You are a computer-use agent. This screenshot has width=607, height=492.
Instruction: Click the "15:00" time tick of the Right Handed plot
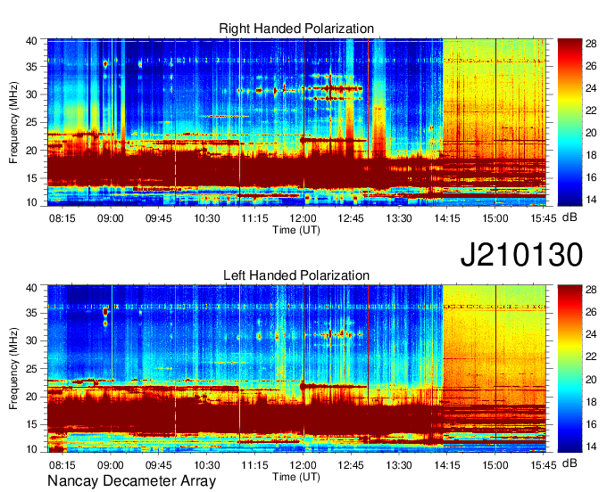(x=495, y=218)
